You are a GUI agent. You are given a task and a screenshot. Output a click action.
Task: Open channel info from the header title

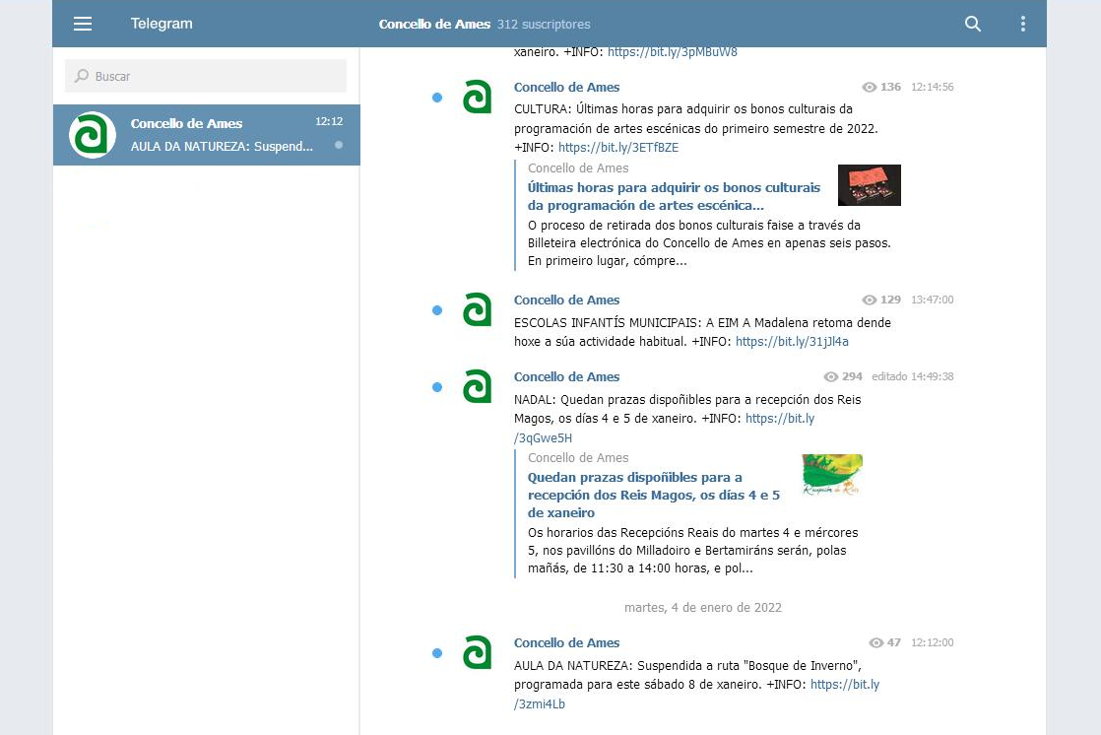(434, 24)
